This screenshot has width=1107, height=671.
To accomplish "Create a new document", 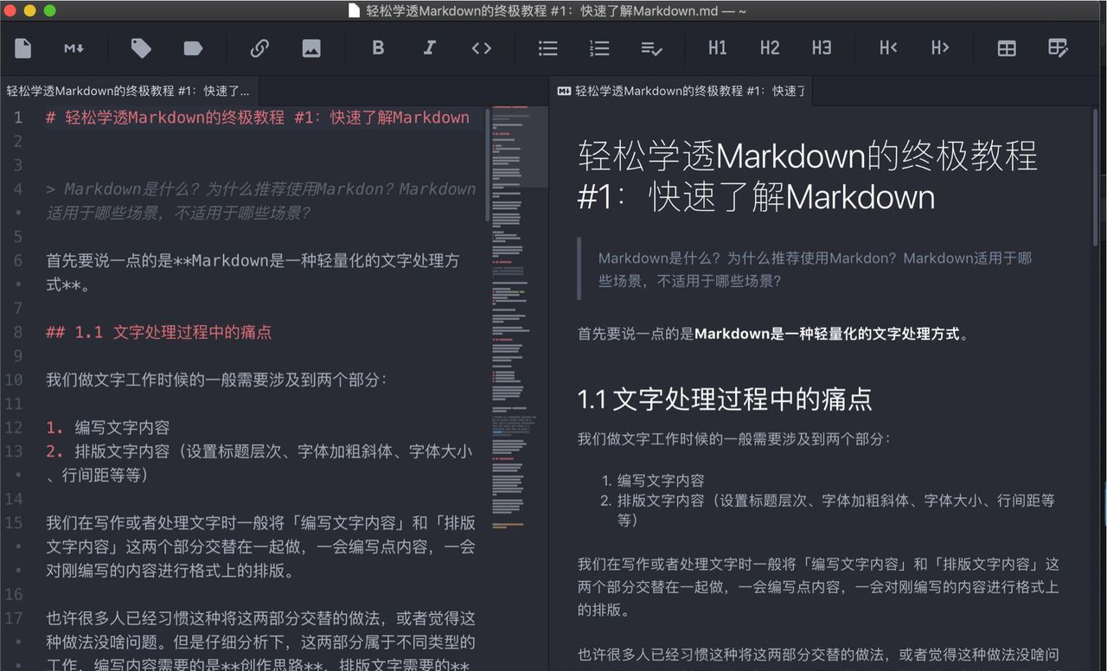I will [22, 48].
